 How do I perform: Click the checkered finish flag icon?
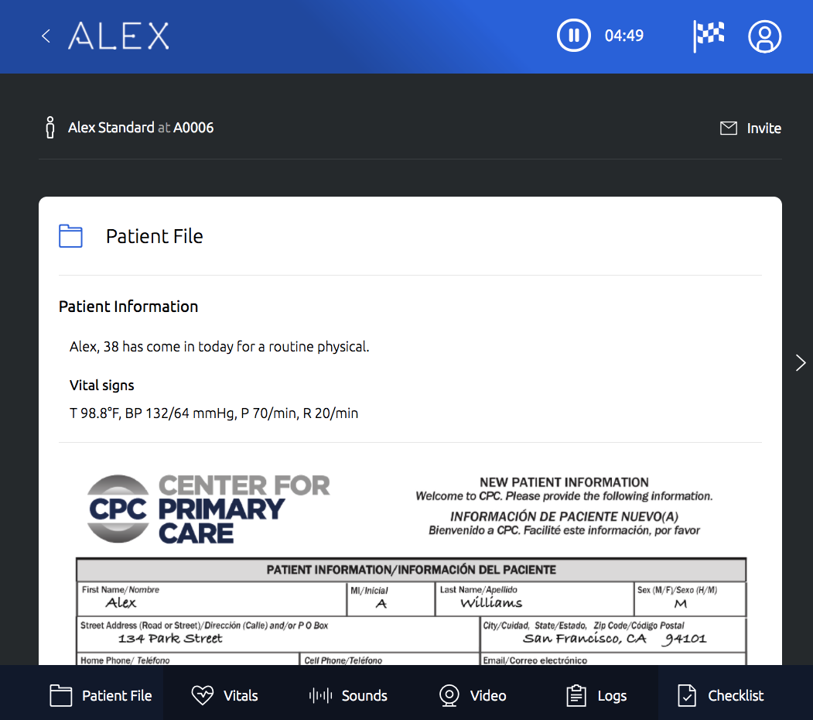tap(709, 36)
